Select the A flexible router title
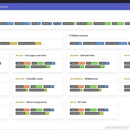 34,79
